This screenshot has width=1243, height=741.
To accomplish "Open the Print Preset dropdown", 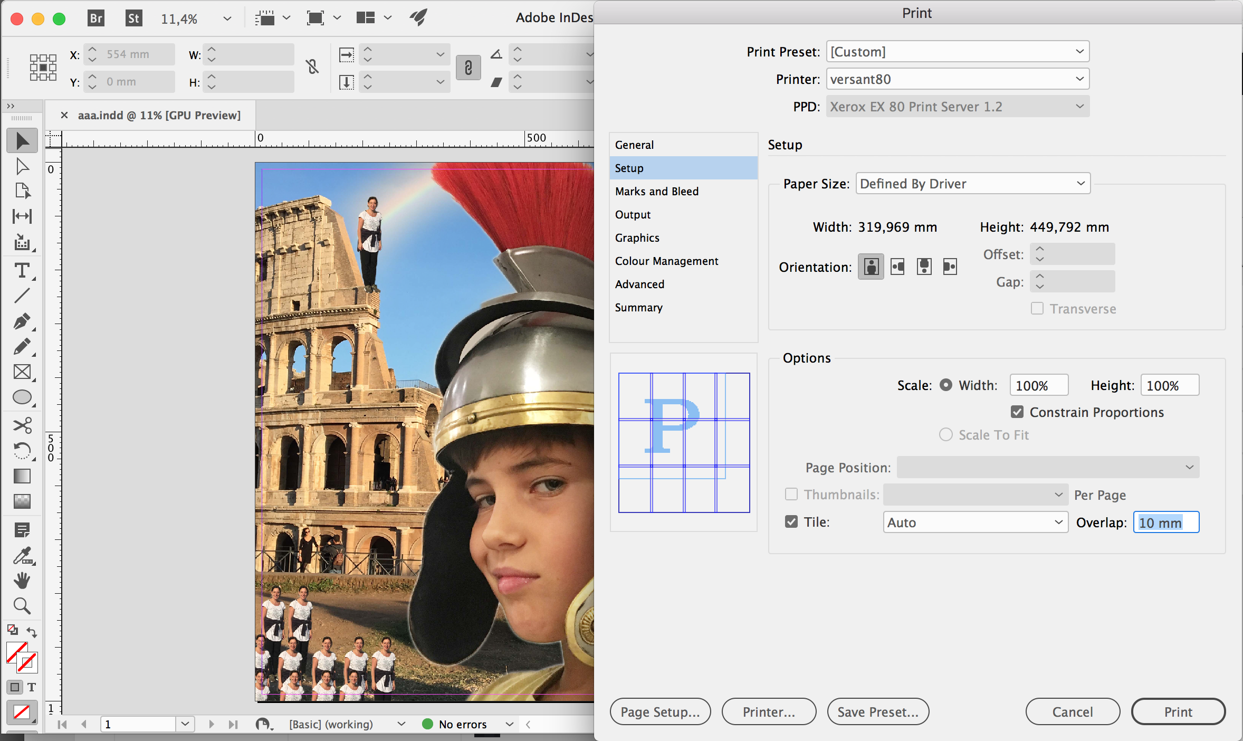I will coord(958,52).
